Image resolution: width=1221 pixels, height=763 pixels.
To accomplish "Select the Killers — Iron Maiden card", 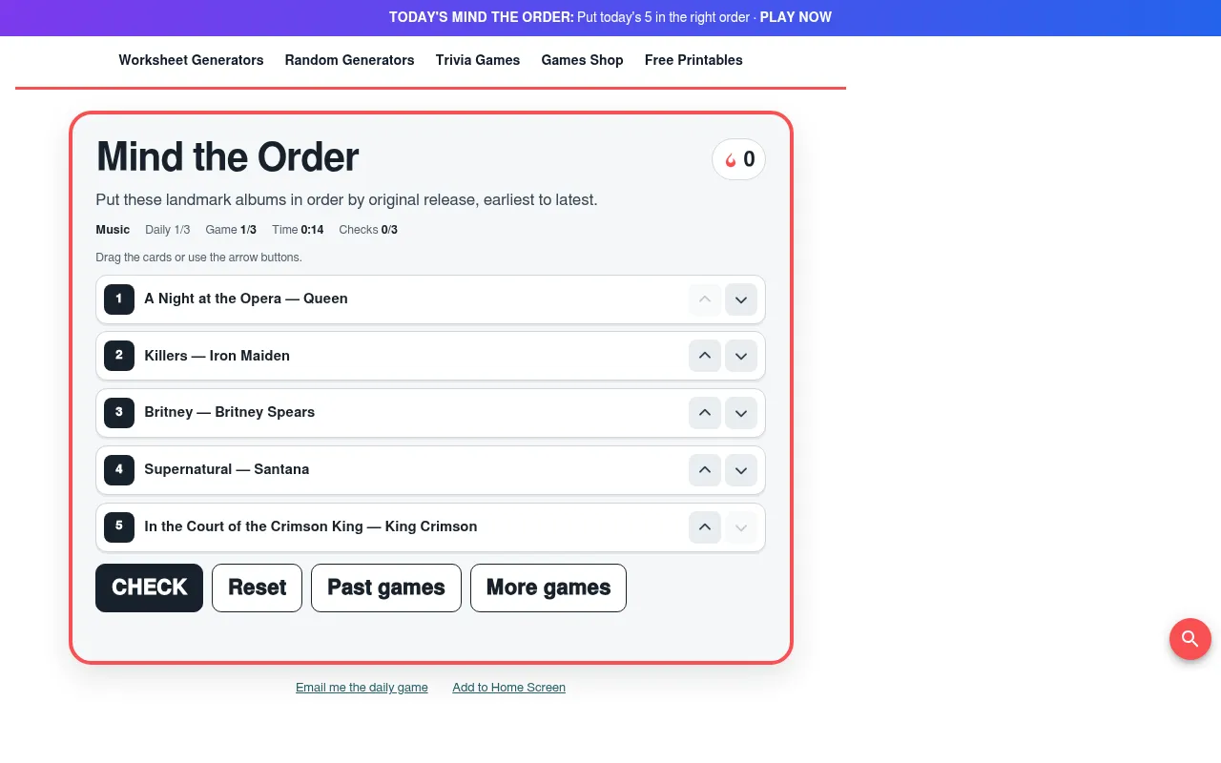I will click(430, 356).
